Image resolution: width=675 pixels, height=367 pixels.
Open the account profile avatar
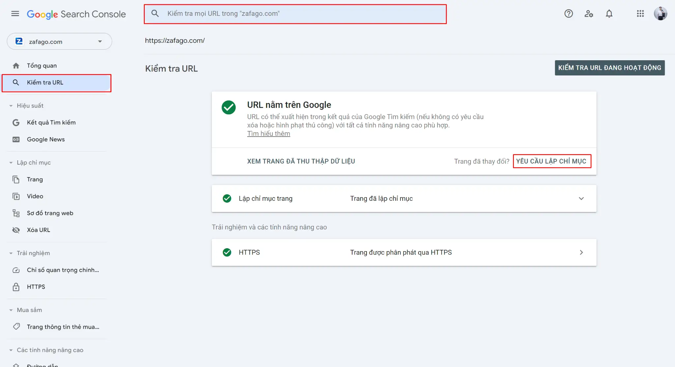pos(660,13)
